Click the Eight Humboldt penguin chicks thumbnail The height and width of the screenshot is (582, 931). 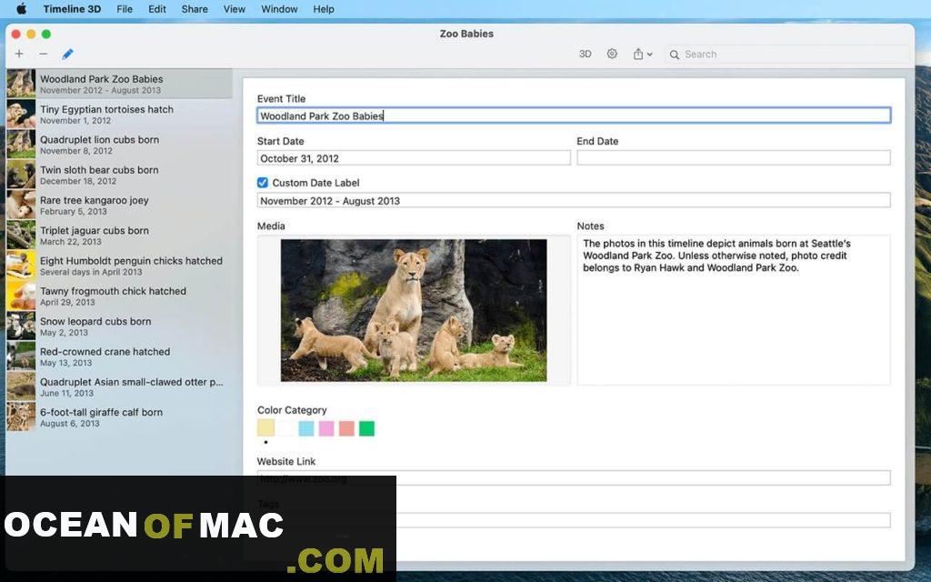pyautogui.click(x=22, y=266)
